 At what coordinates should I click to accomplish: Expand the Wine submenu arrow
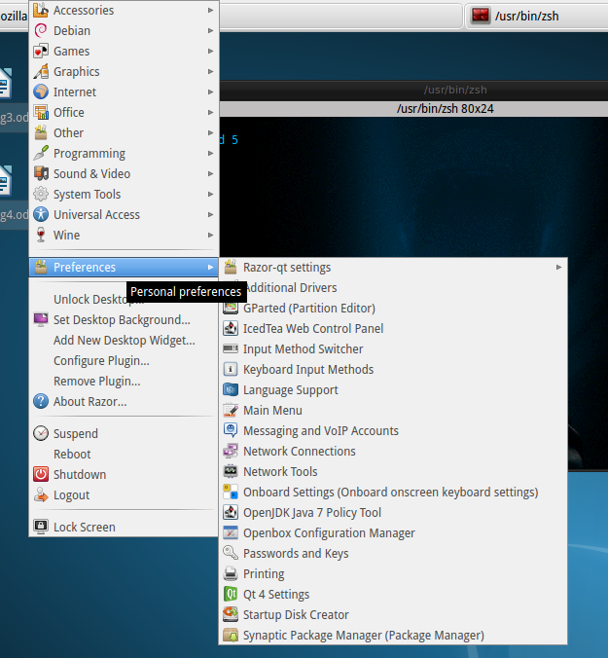point(210,235)
